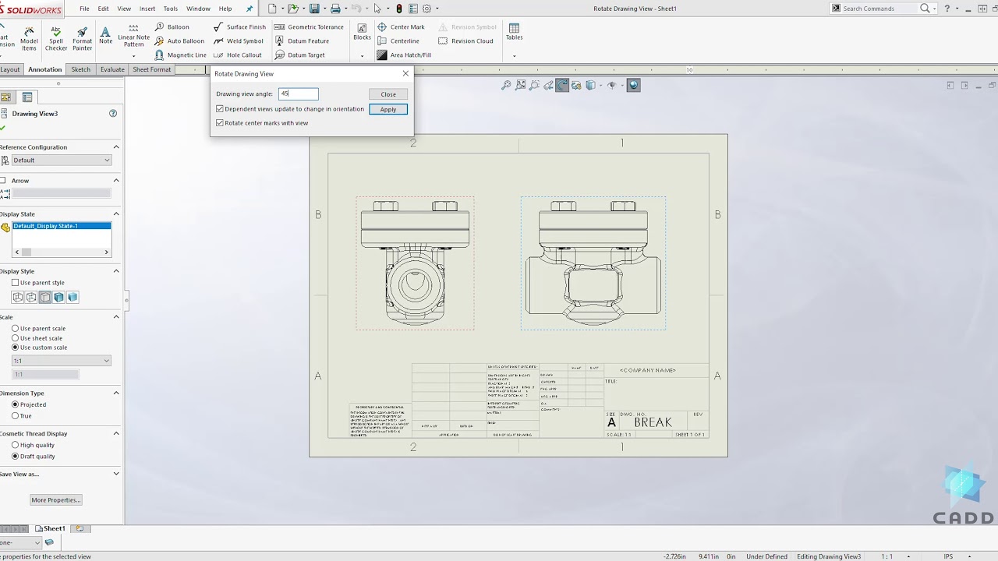The image size is (998, 561).
Task: Toggle Dependent views update checkbox
Action: click(220, 109)
